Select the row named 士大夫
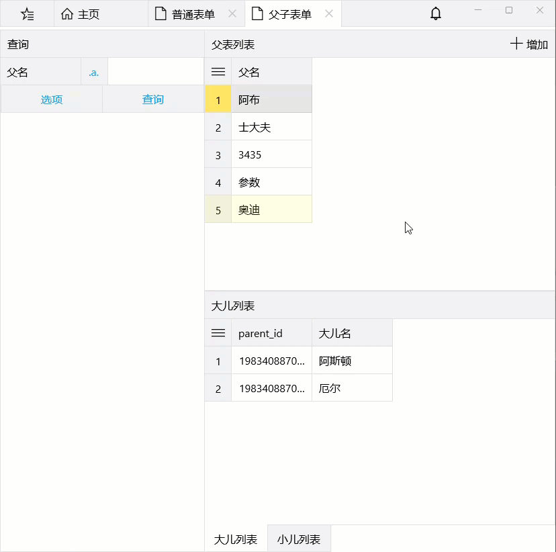Viewport: 556px width, 552px height. pos(271,127)
